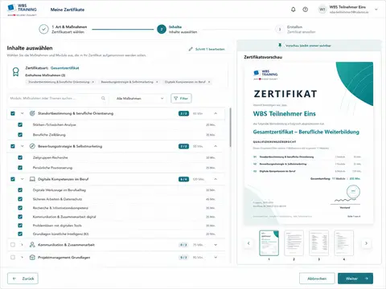Toggle small chevron beside Projektmanagement Grundlagen checkbox
386x289 pixels.
pos(23,257)
